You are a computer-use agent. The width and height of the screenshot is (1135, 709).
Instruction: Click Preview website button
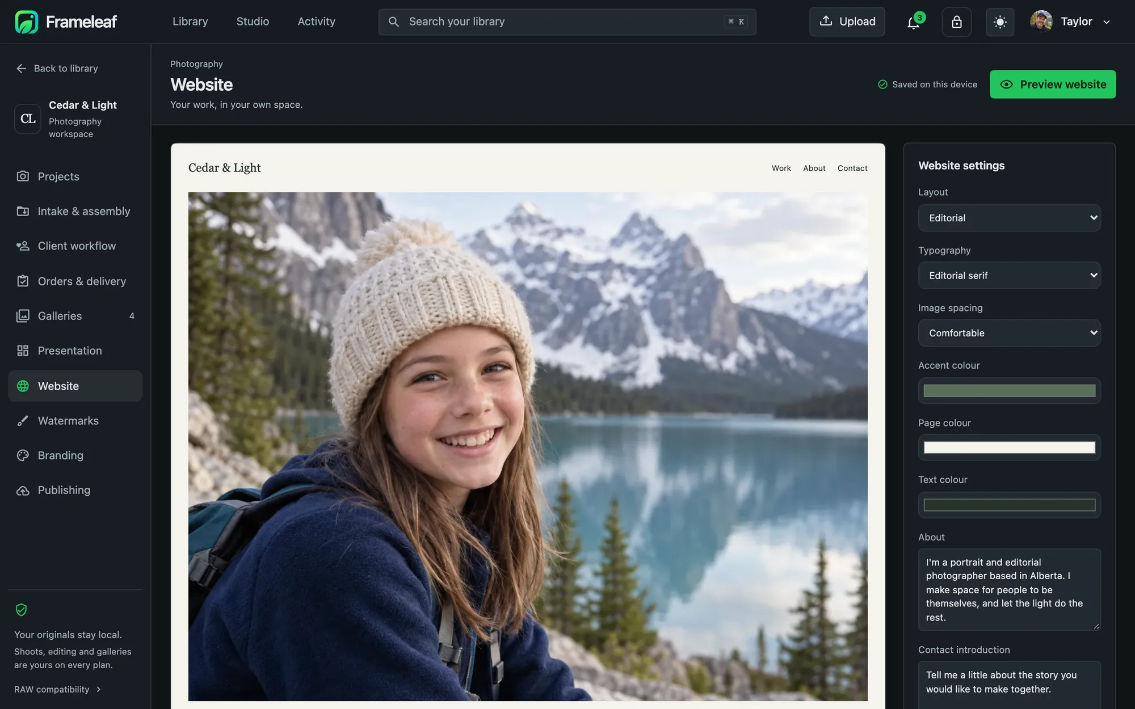click(x=1053, y=85)
